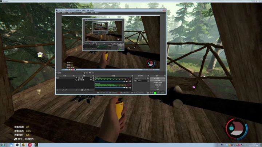Viewport: 262px width, 147px height.
Task: Start the Virtual Camera
Action: point(158,83)
